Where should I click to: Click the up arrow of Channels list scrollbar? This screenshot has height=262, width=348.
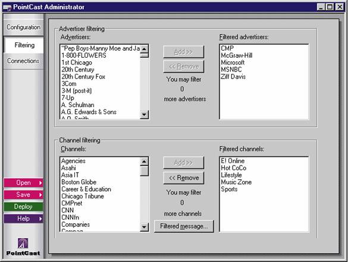coord(145,161)
